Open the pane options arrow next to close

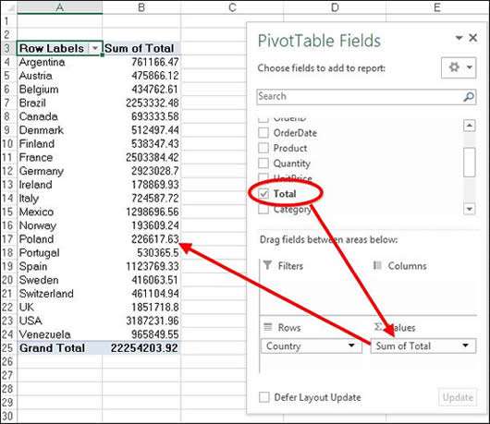459,38
